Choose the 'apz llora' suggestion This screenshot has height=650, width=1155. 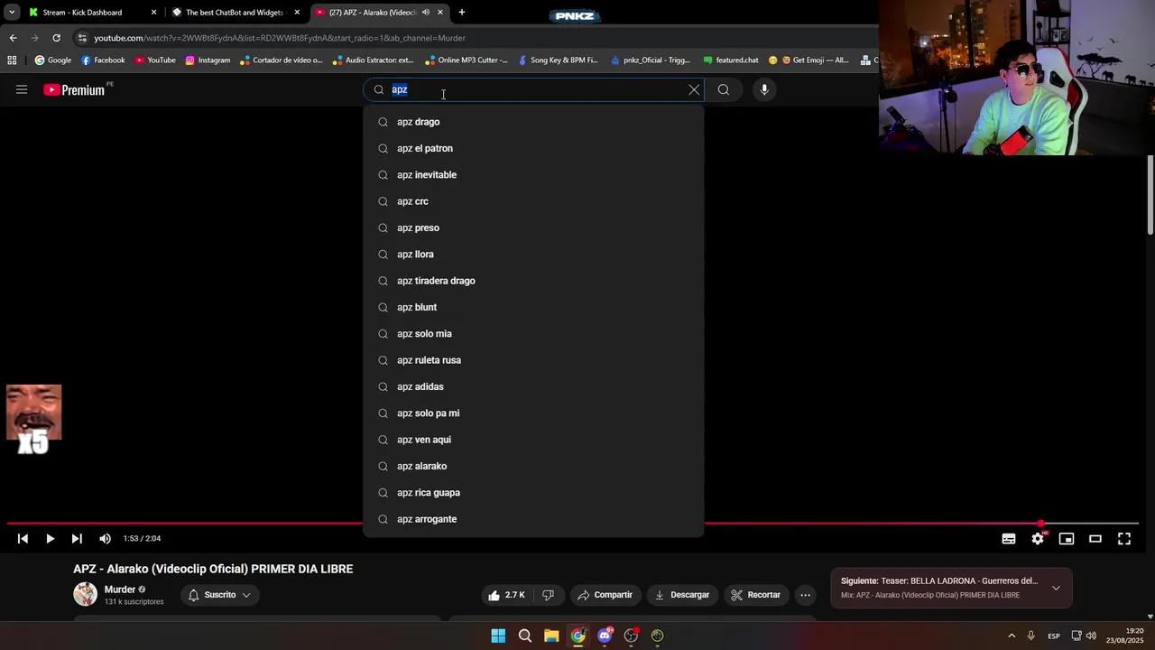[x=533, y=255]
